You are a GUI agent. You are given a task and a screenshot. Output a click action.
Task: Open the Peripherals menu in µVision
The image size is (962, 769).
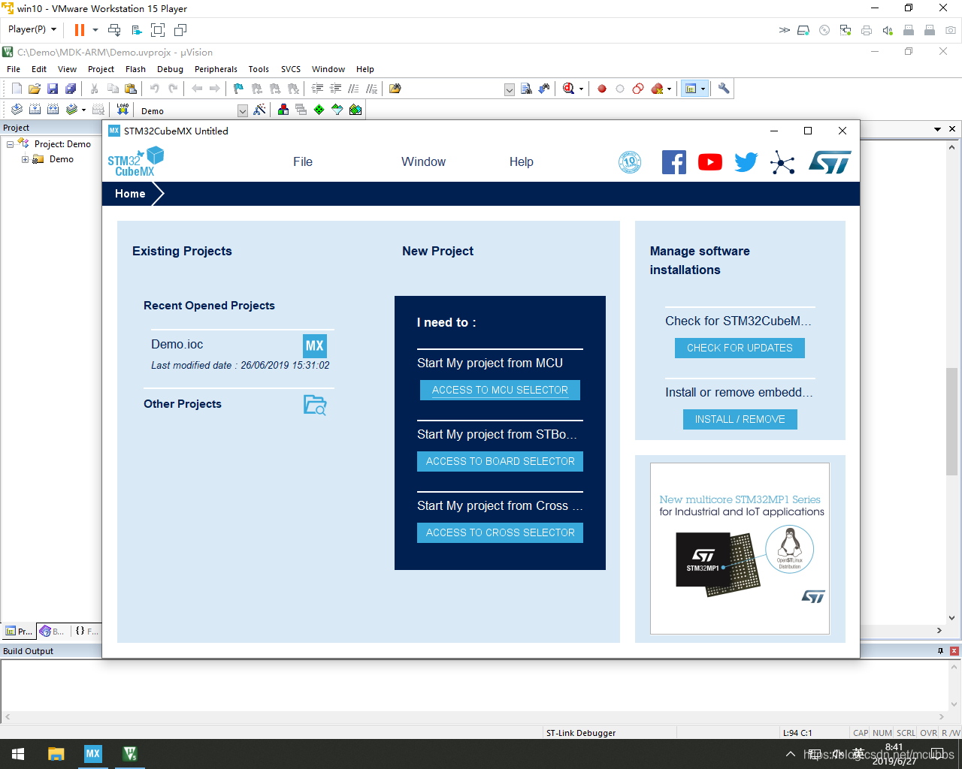216,69
